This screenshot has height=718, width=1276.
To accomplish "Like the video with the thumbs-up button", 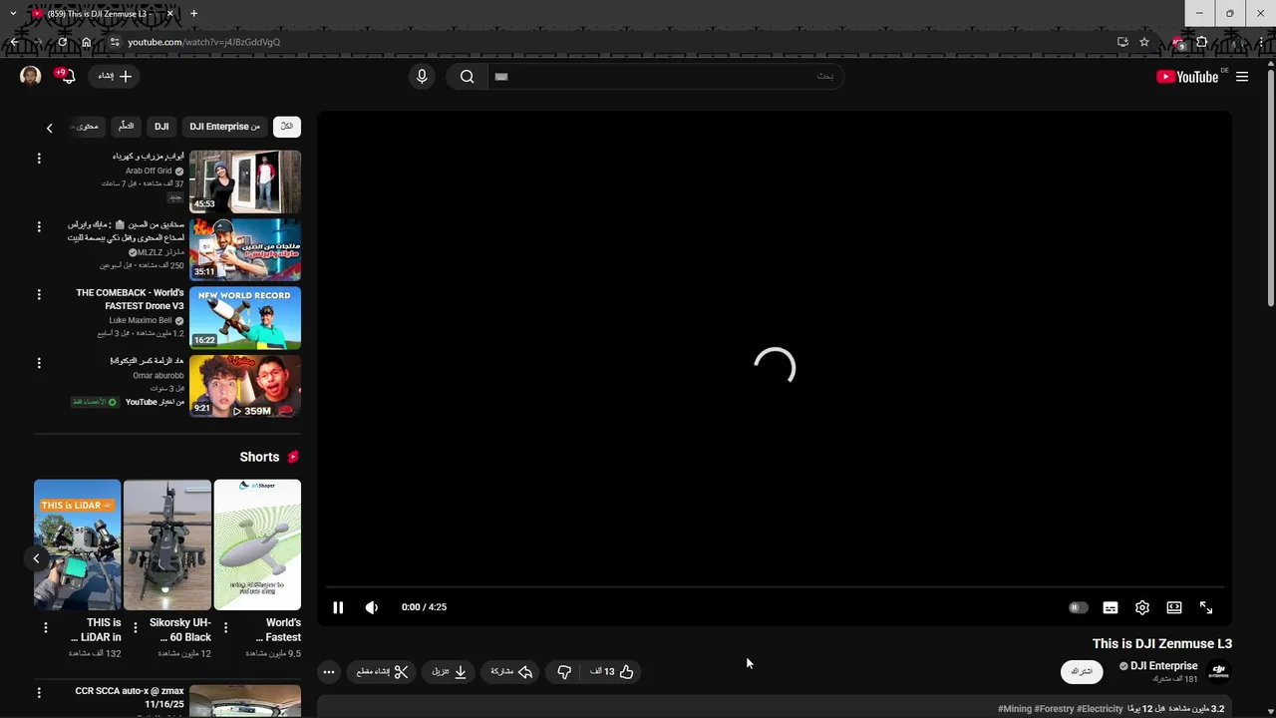I will (612, 672).
